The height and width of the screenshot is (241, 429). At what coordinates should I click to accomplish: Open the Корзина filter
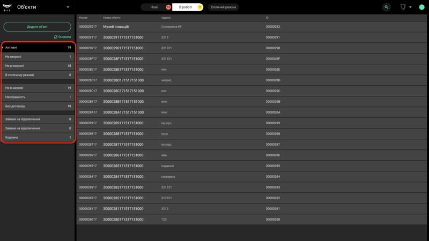[38, 138]
